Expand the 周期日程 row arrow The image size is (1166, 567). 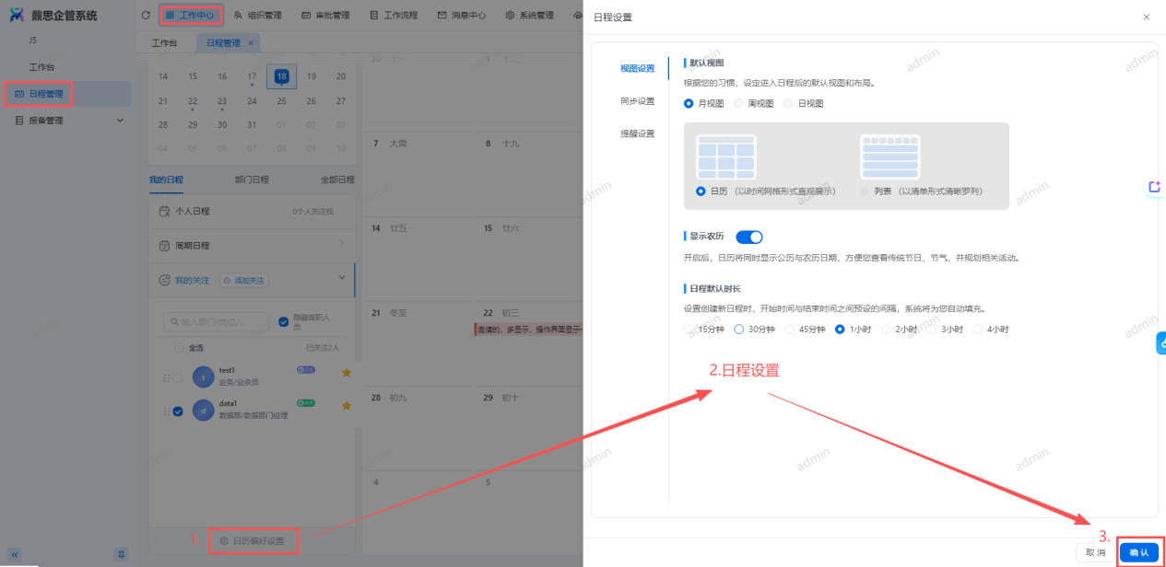click(342, 244)
